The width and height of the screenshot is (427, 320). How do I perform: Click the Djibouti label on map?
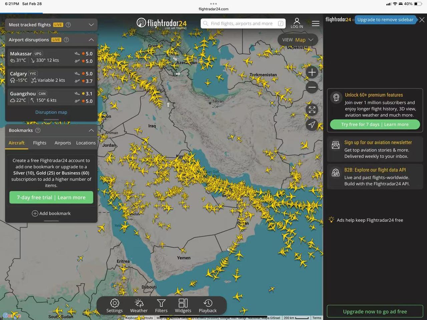point(149,287)
